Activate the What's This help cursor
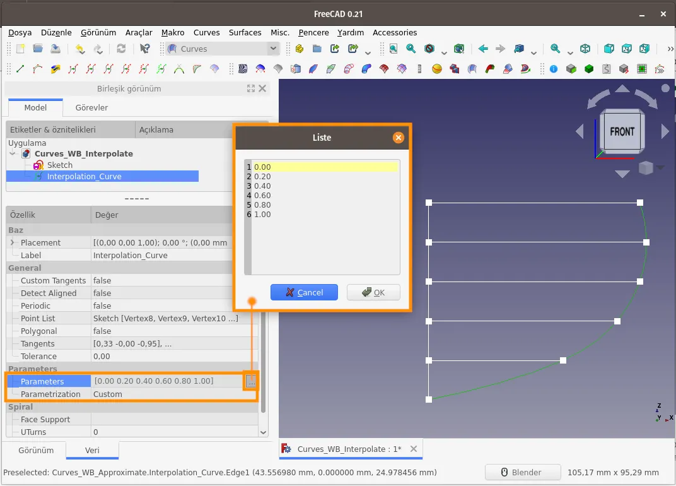This screenshot has height=486, width=676. click(x=145, y=49)
